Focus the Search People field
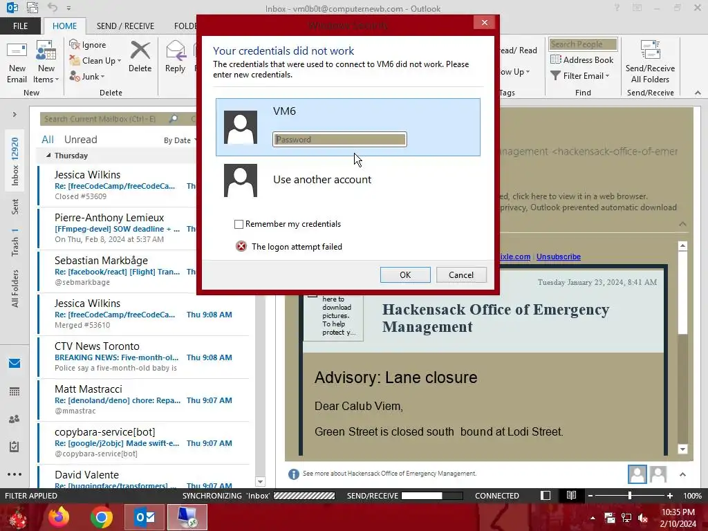Screen dimensions: 708x531 click(x=583, y=44)
